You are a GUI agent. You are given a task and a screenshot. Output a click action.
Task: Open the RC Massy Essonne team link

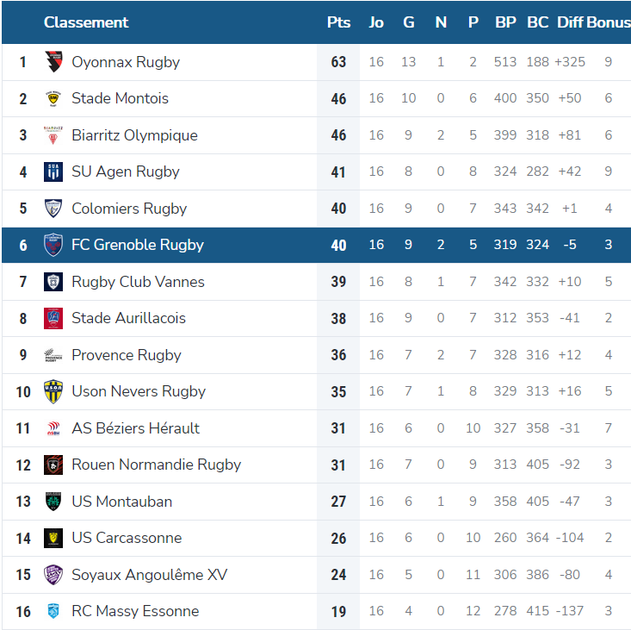click(x=135, y=611)
